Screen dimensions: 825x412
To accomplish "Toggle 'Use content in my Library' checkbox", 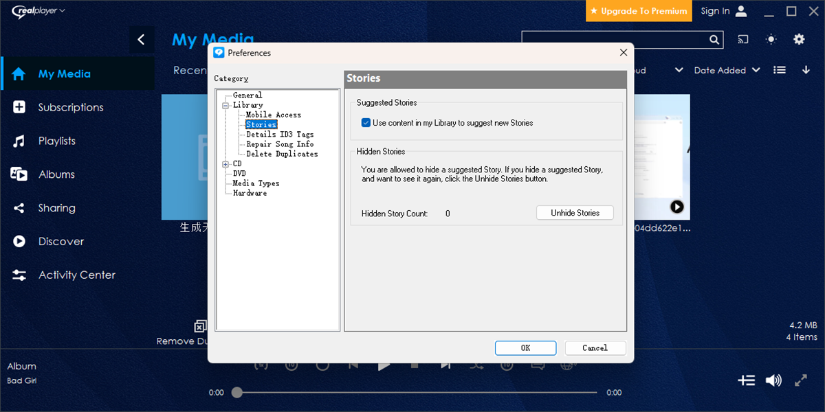I will (366, 122).
